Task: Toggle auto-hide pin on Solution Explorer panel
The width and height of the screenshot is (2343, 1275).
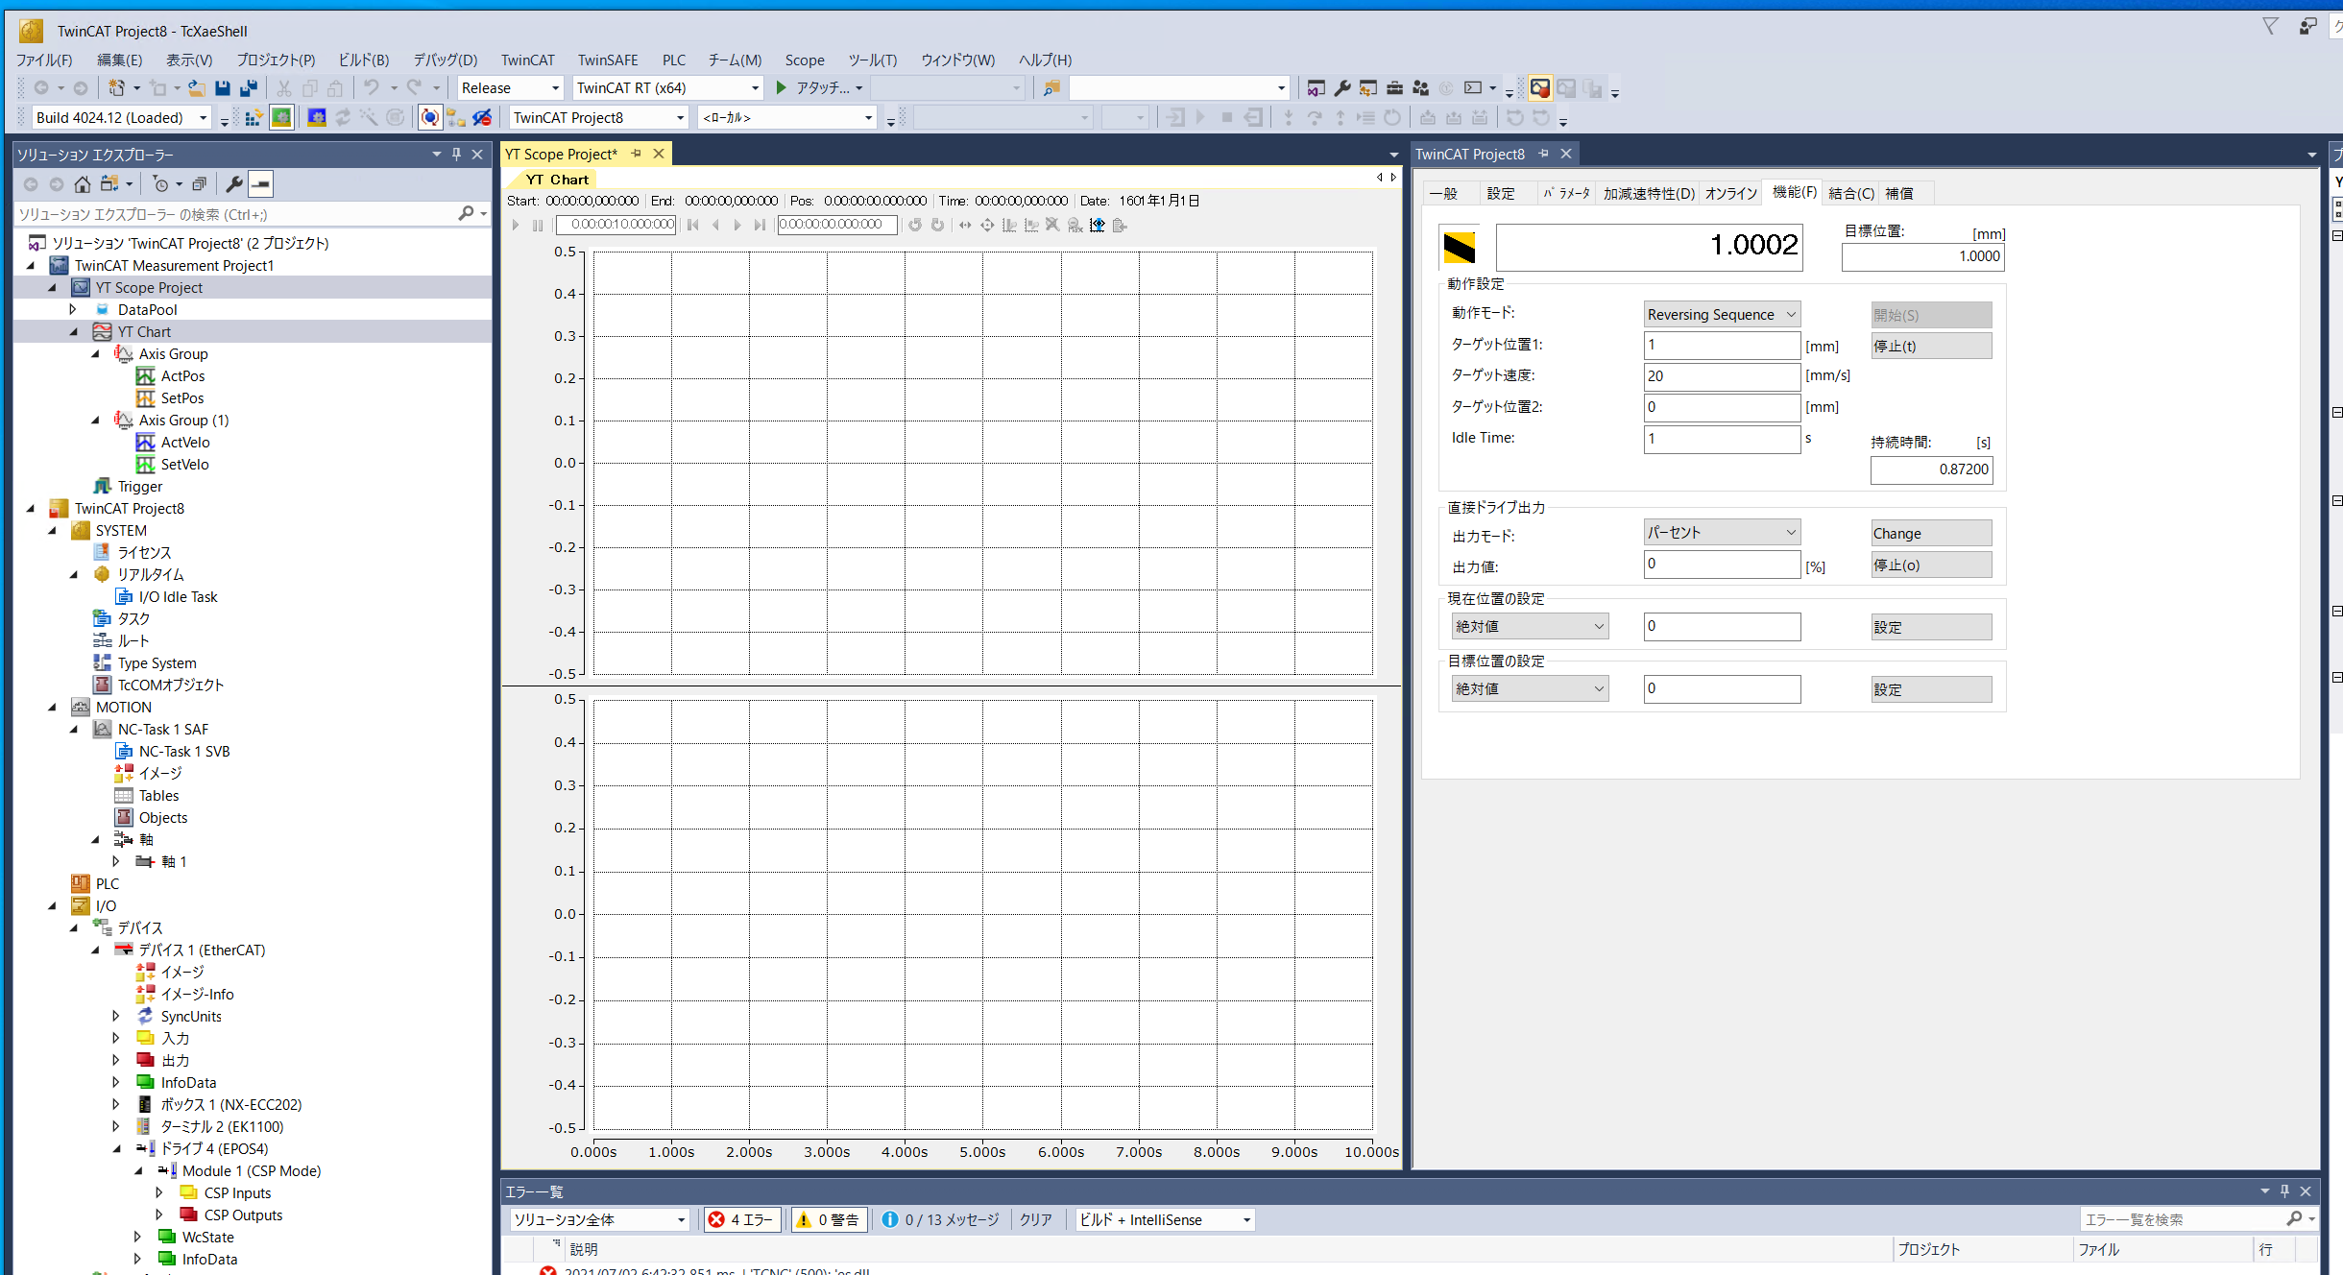Action: pos(457,155)
